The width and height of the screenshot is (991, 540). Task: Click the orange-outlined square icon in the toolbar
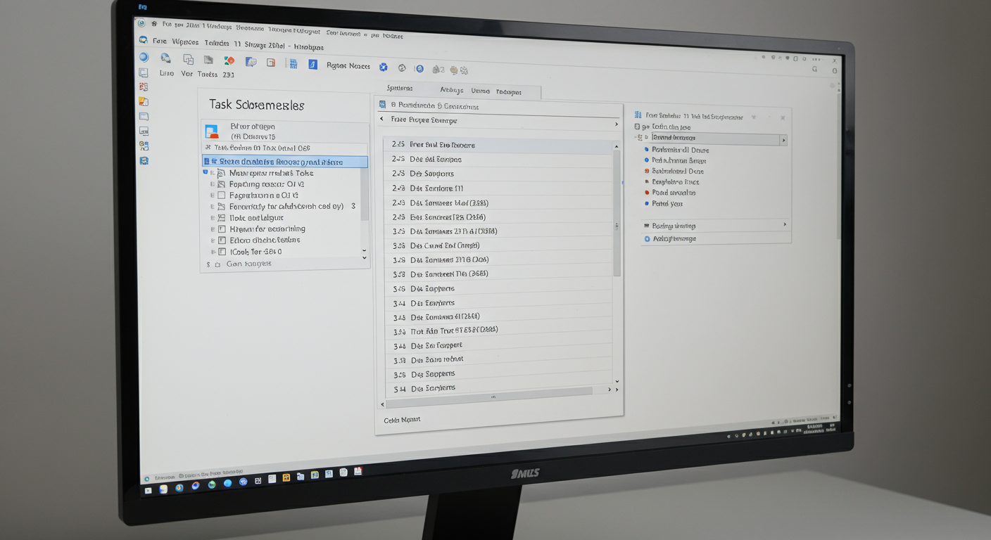(270, 63)
